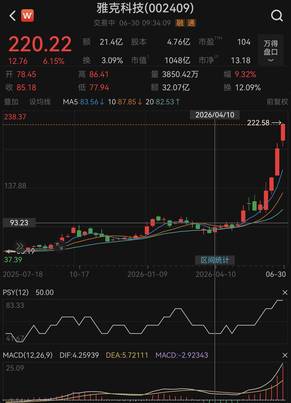Tap the 换 turnover 3.09% value
The image size is (291, 403).
click(112, 60)
